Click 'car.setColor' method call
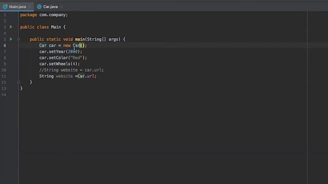 click(53, 58)
